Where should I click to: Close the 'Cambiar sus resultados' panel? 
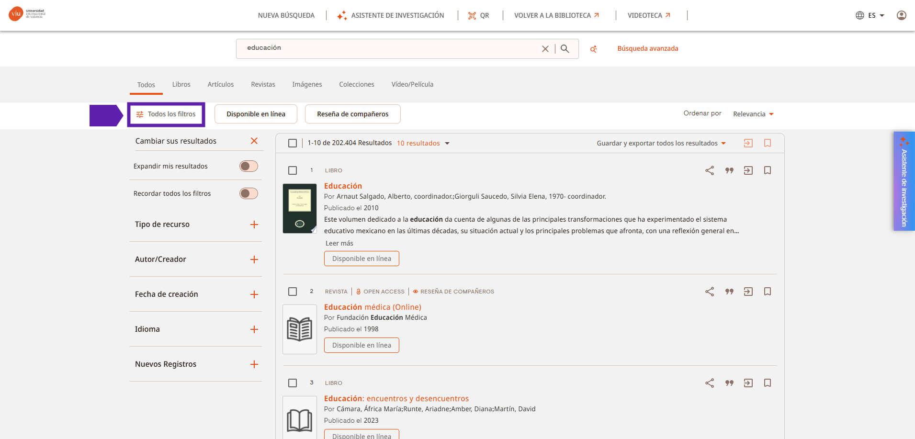click(254, 141)
